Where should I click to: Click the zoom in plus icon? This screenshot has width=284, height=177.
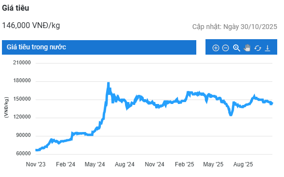coord(216,48)
